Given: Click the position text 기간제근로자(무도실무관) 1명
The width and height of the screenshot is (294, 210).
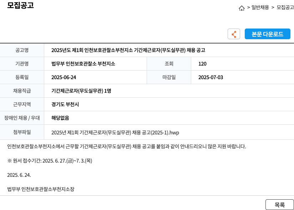Looking at the screenshot, I should pyautogui.click(x=81, y=91).
